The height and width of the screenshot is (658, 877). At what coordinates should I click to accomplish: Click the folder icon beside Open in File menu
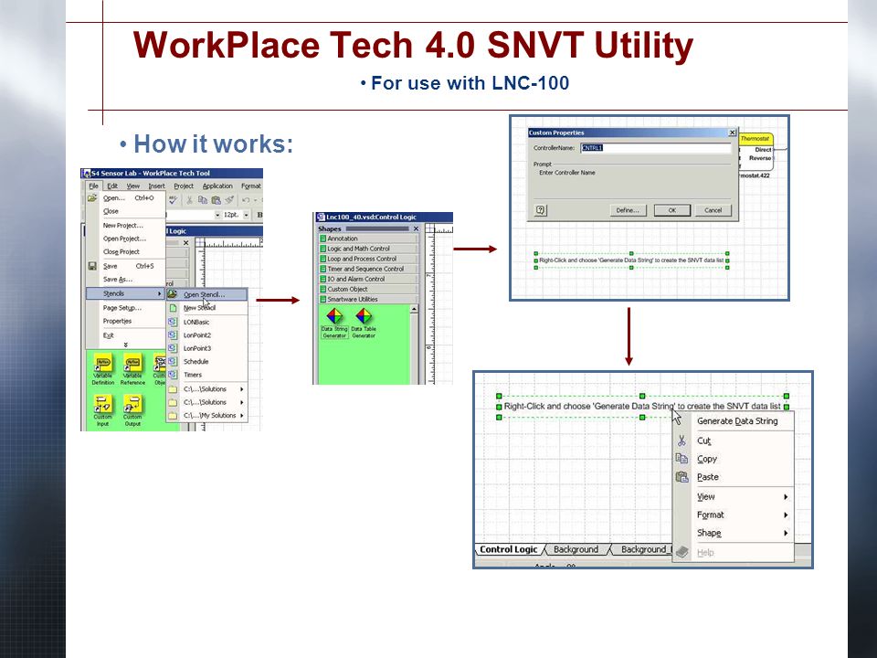[x=92, y=198]
